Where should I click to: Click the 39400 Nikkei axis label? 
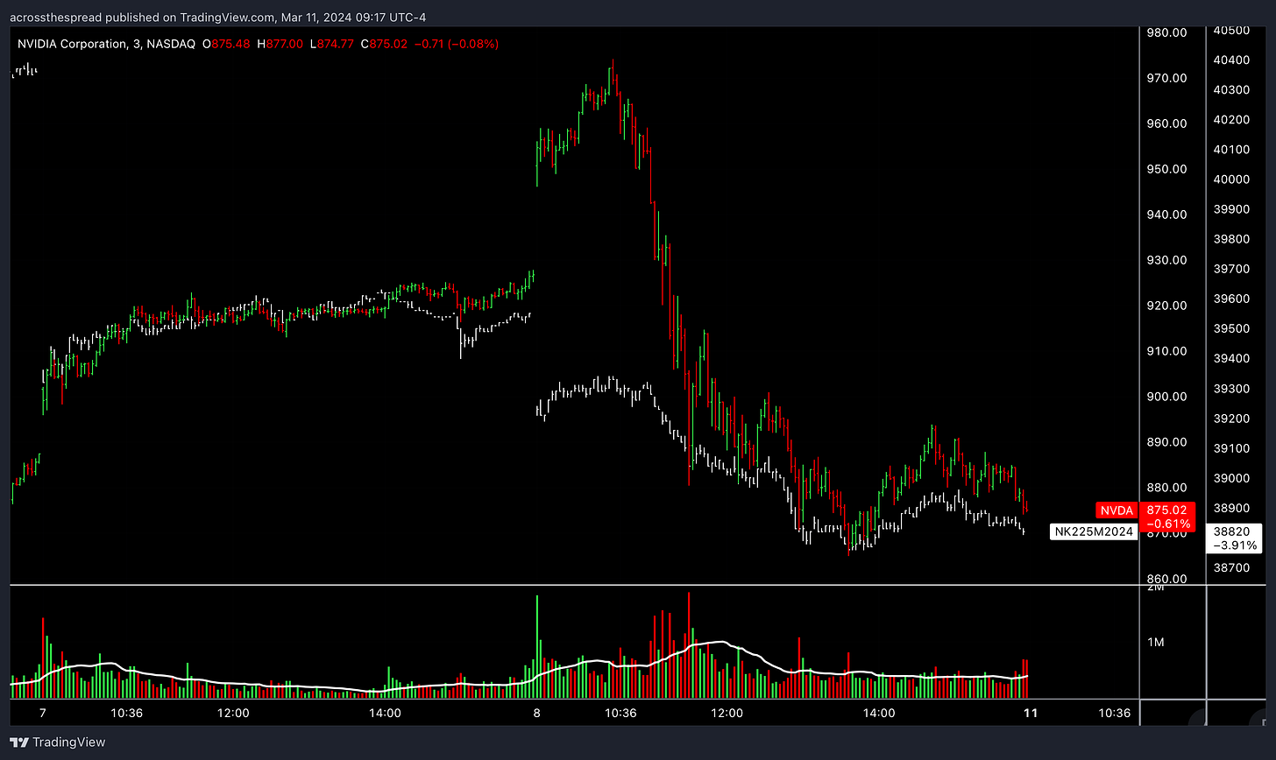[1231, 358]
